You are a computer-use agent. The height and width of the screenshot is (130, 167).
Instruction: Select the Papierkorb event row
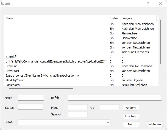coord(13,85)
